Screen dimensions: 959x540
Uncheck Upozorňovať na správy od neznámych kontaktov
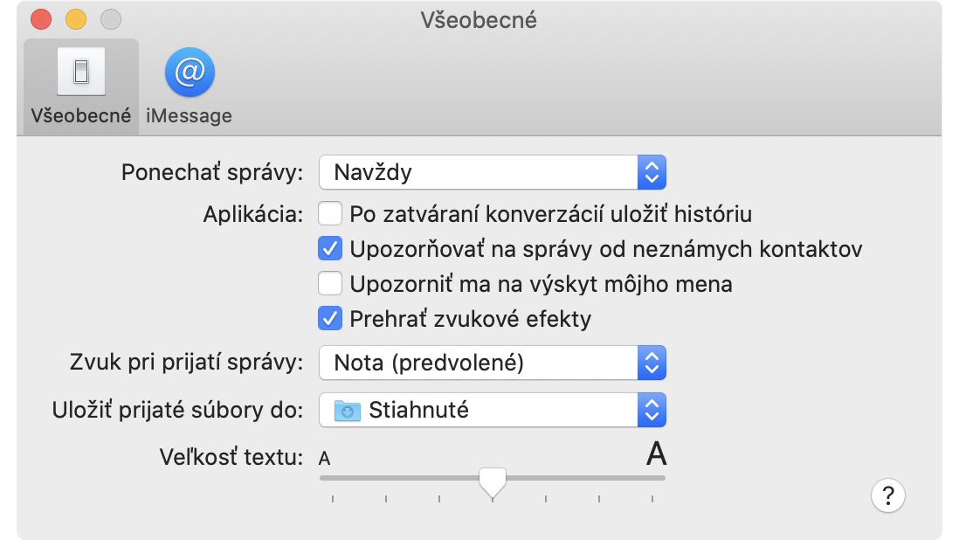(330, 249)
